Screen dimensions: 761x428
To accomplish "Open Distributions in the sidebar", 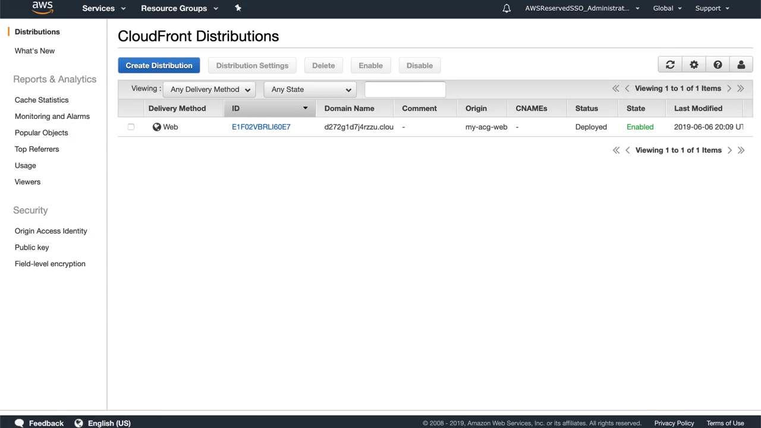I will tap(37, 32).
